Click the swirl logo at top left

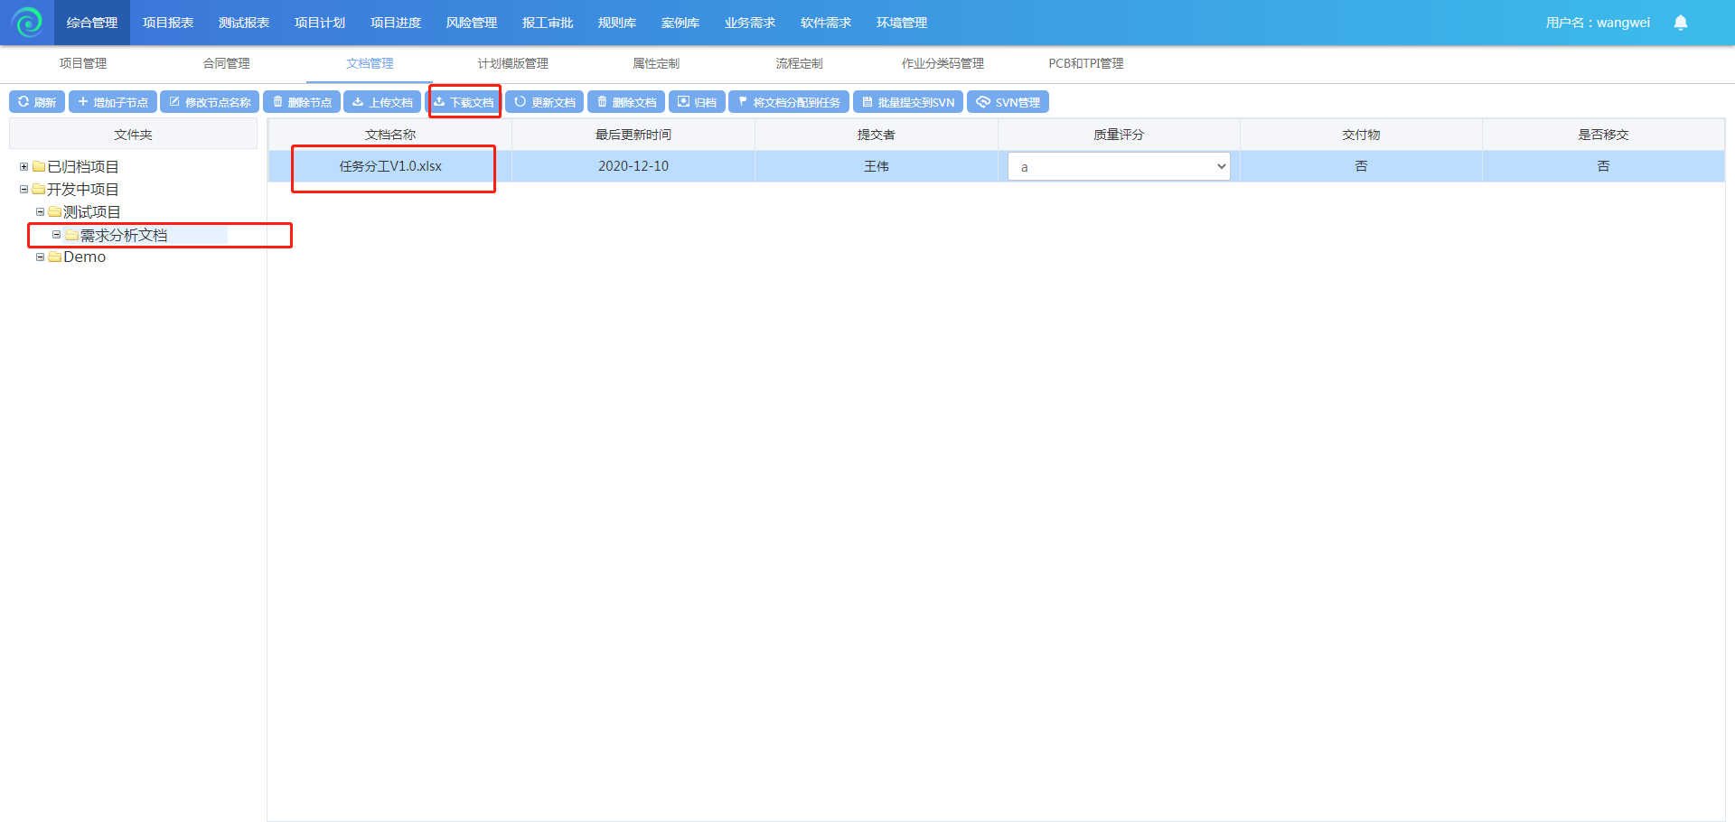27,23
